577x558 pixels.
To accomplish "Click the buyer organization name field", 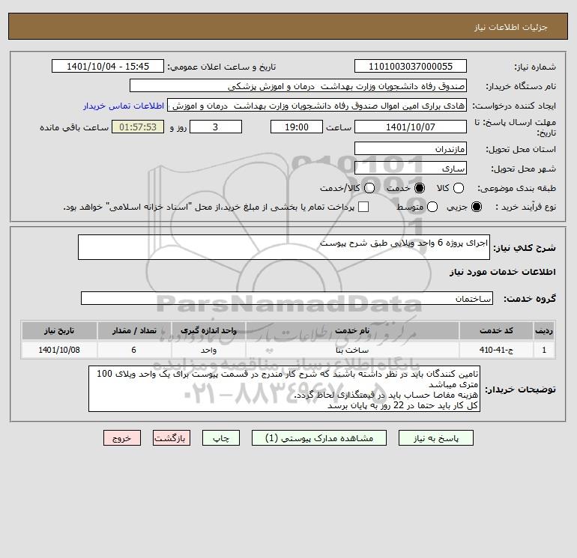I will click(298, 85).
